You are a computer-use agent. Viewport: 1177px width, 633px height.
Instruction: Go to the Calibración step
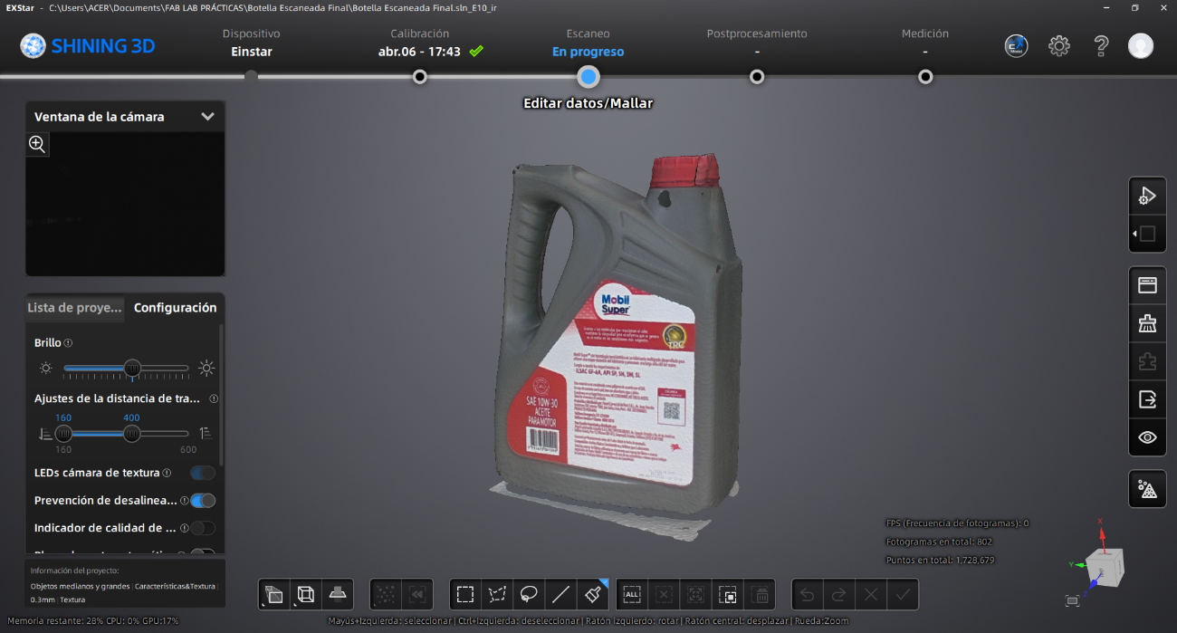[x=420, y=43]
